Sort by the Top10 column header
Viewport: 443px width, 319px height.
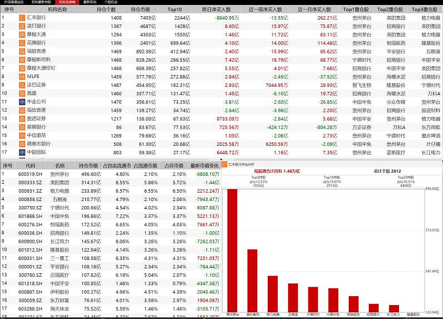click(x=174, y=9)
